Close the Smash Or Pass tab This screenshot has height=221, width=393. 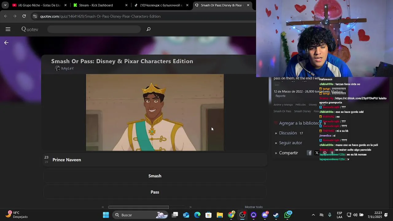[248, 5]
